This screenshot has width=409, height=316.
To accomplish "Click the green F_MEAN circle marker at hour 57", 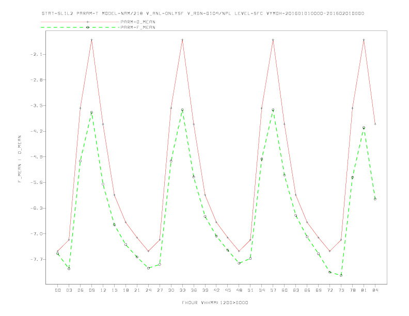I will (x=273, y=110).
